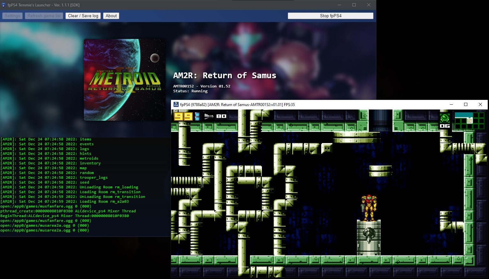Click log line "UnLoading Room rm_loading"
Image resolution: width=489 pixels, height=279 pixels.
(69, 187)
